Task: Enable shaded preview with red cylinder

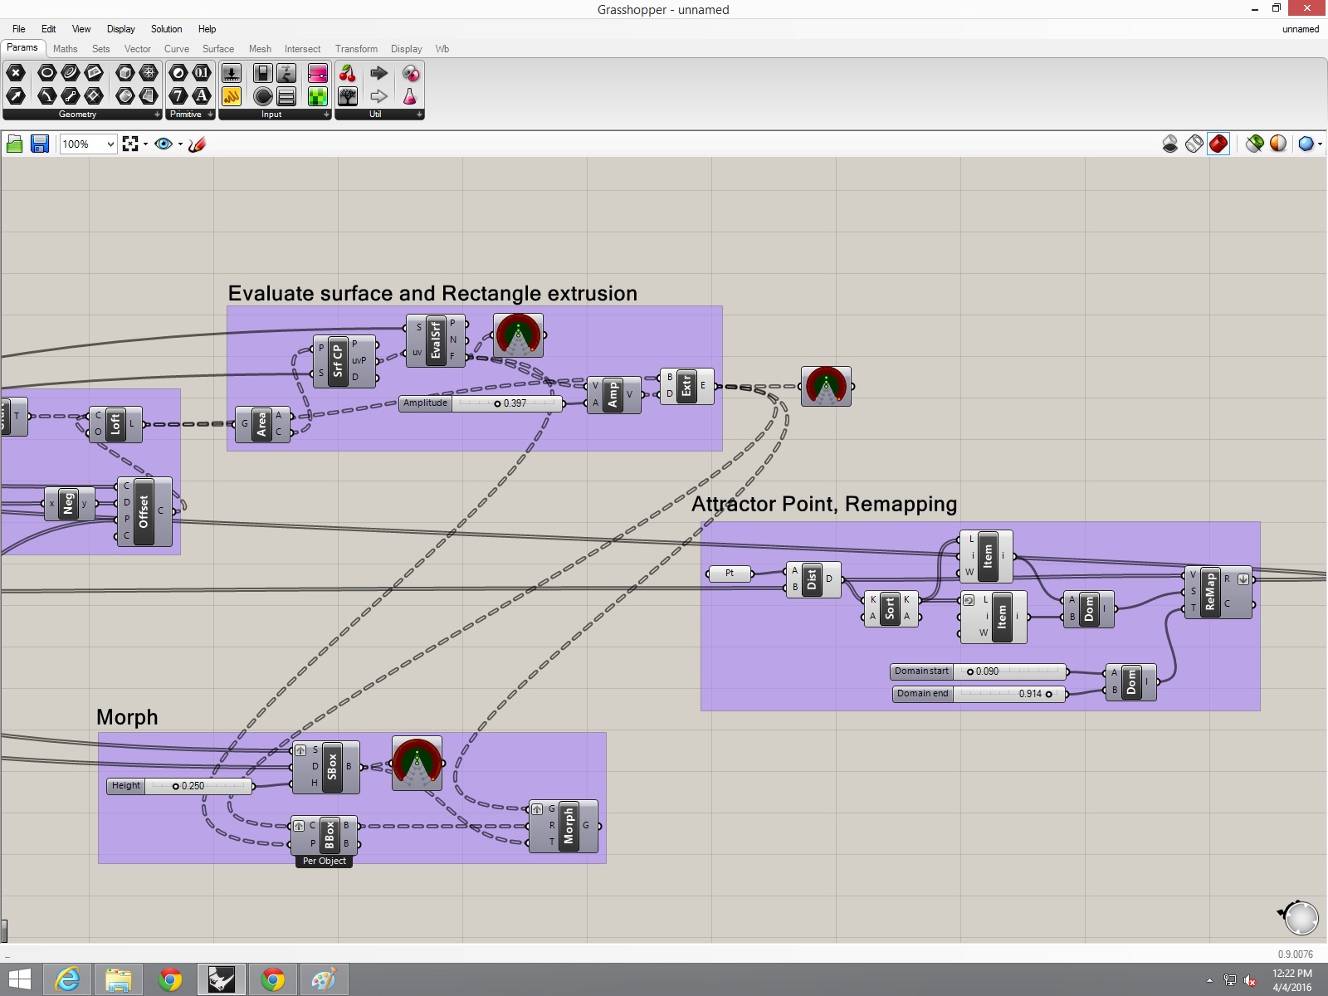Action: pos(1218,144)
